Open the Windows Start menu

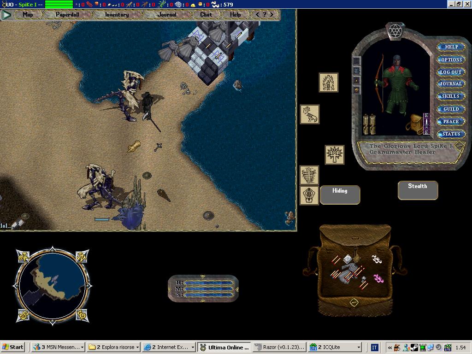[12, 347]
